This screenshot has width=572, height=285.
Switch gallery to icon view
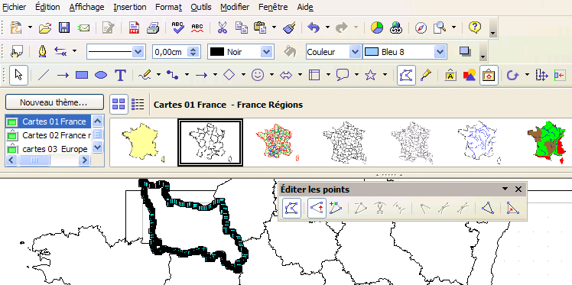point(119,104)
